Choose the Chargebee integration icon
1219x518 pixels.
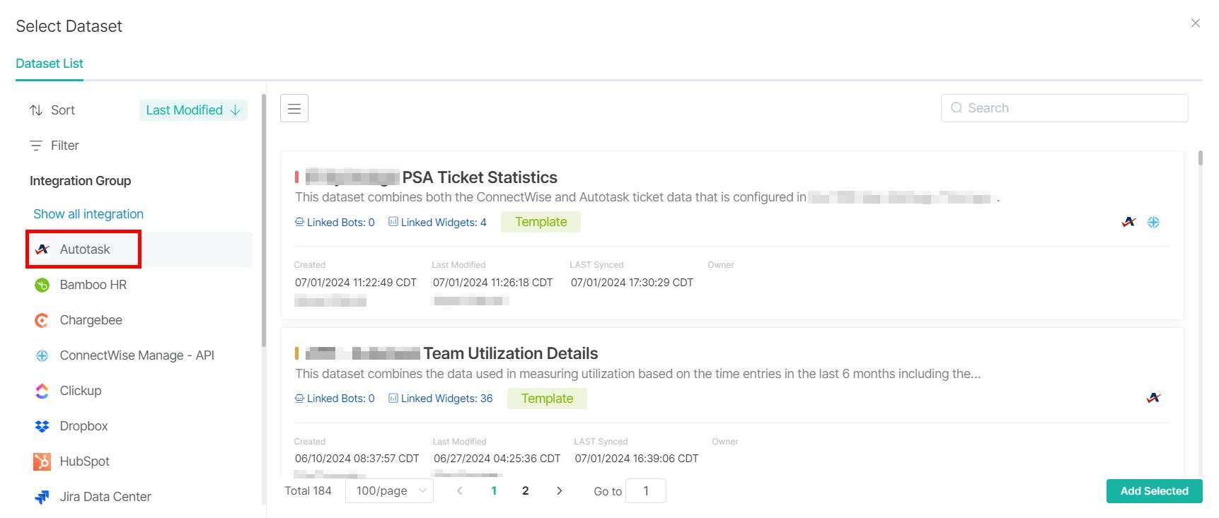pyautogui.click(x=42, y=320)
